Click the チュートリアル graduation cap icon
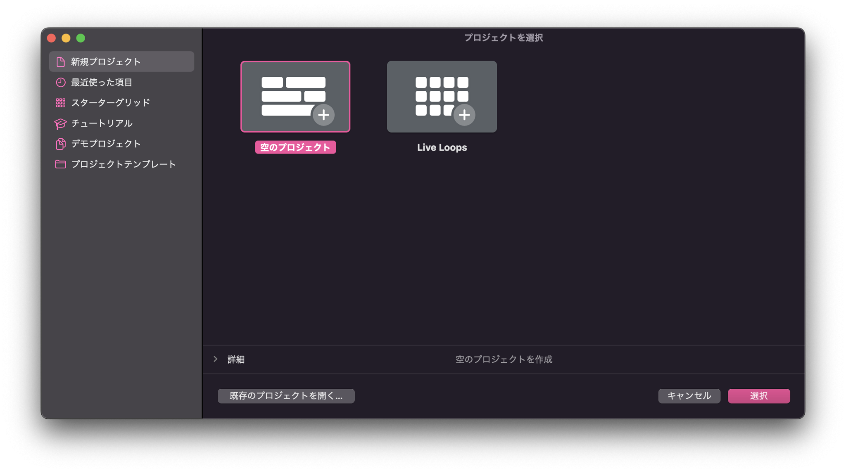This screenshot has width=846, height=473. tap(60, 123)
